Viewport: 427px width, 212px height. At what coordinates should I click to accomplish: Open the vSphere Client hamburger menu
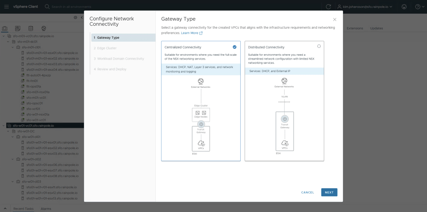click(6, 7)
